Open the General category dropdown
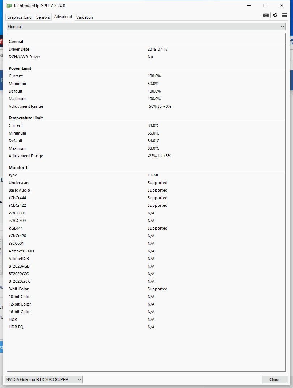This screenshot has height=388, width=293. pos(146,27)
